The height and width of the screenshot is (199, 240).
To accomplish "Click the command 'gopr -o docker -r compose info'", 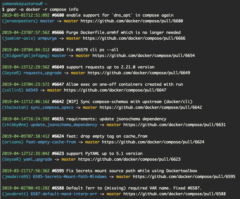I will [x=42, y=9].
